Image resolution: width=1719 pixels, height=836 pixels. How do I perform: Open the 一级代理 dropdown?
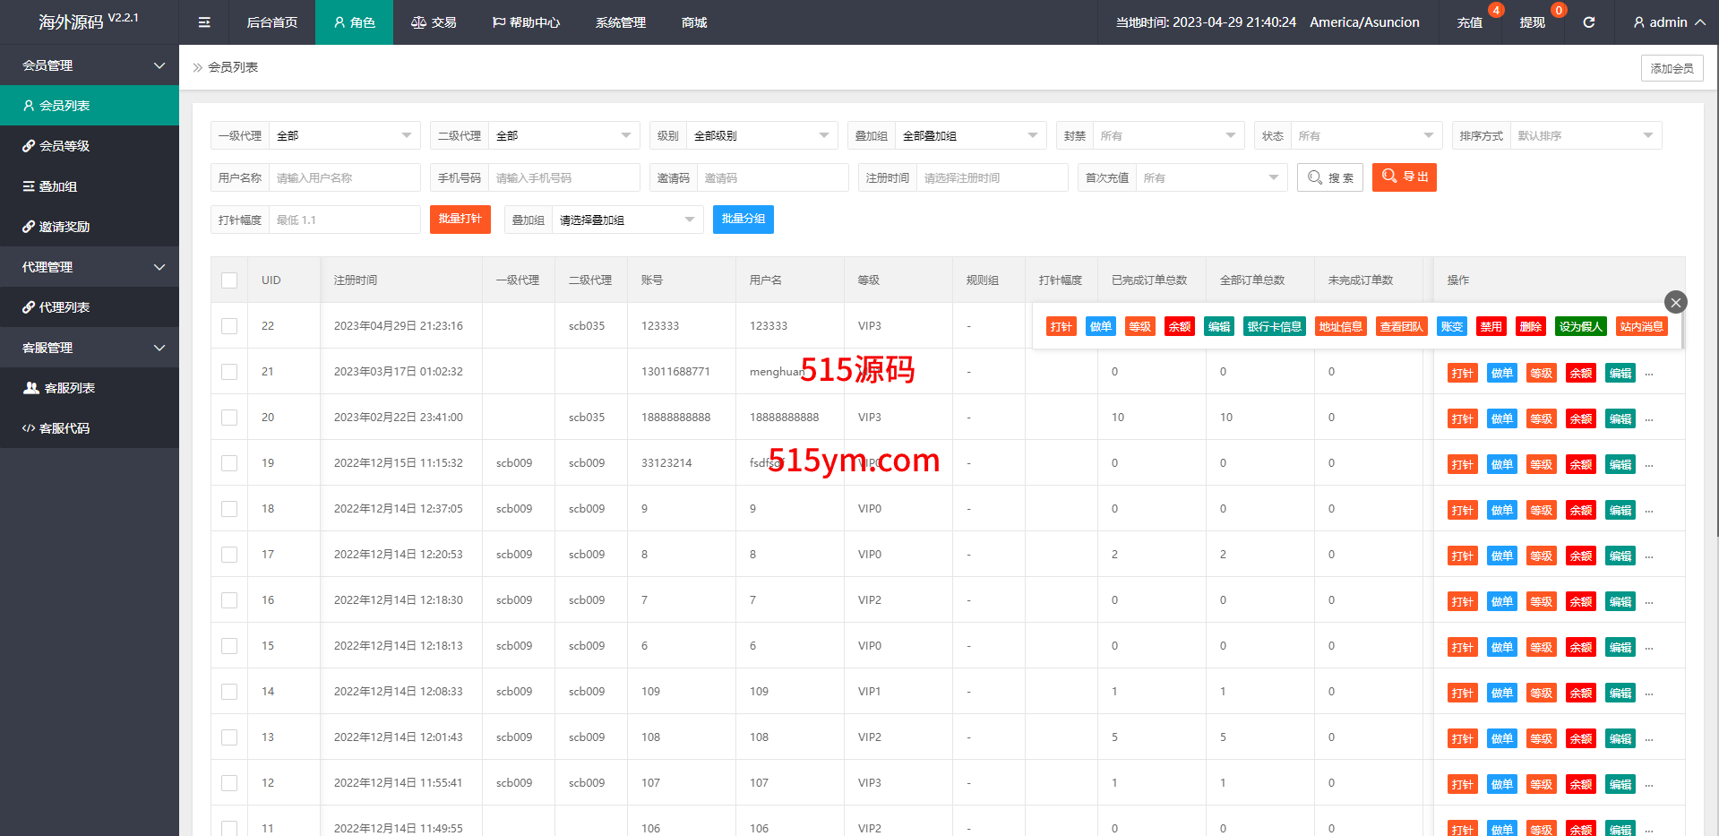(344, 135)
